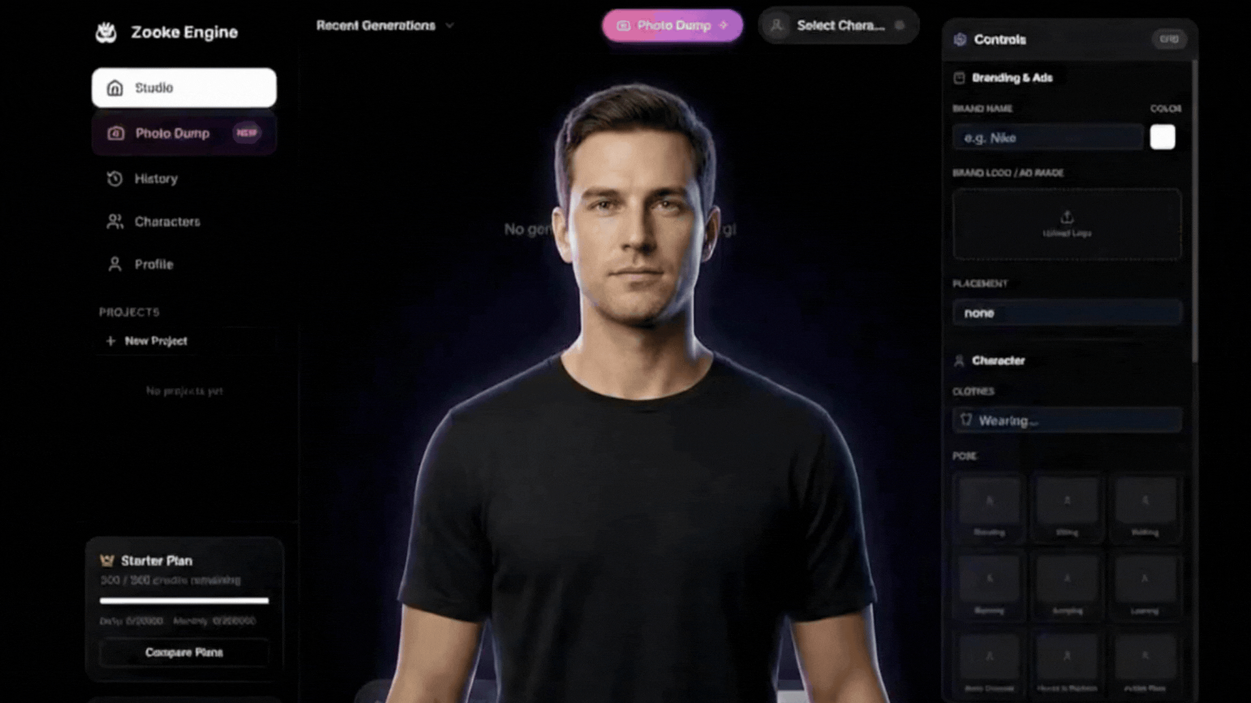Click the Zooke Engine logo icon

[x=106, y=33]
